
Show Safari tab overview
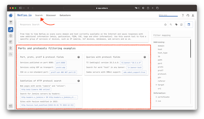tap(157, 8)
